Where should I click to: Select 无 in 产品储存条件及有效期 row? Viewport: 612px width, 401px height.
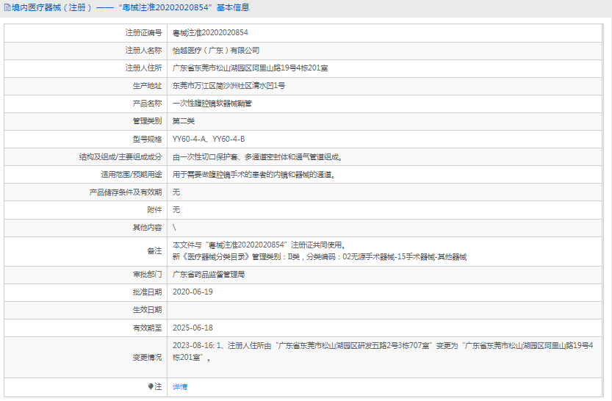(176, 192)
